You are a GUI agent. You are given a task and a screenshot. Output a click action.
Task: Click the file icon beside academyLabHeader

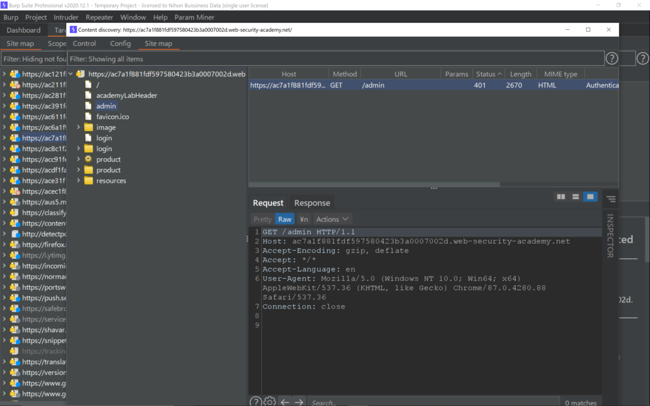click(x=89, y=95)
